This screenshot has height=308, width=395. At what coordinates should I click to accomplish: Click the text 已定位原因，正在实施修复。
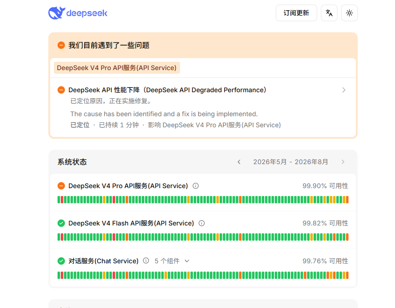[111, 101]
